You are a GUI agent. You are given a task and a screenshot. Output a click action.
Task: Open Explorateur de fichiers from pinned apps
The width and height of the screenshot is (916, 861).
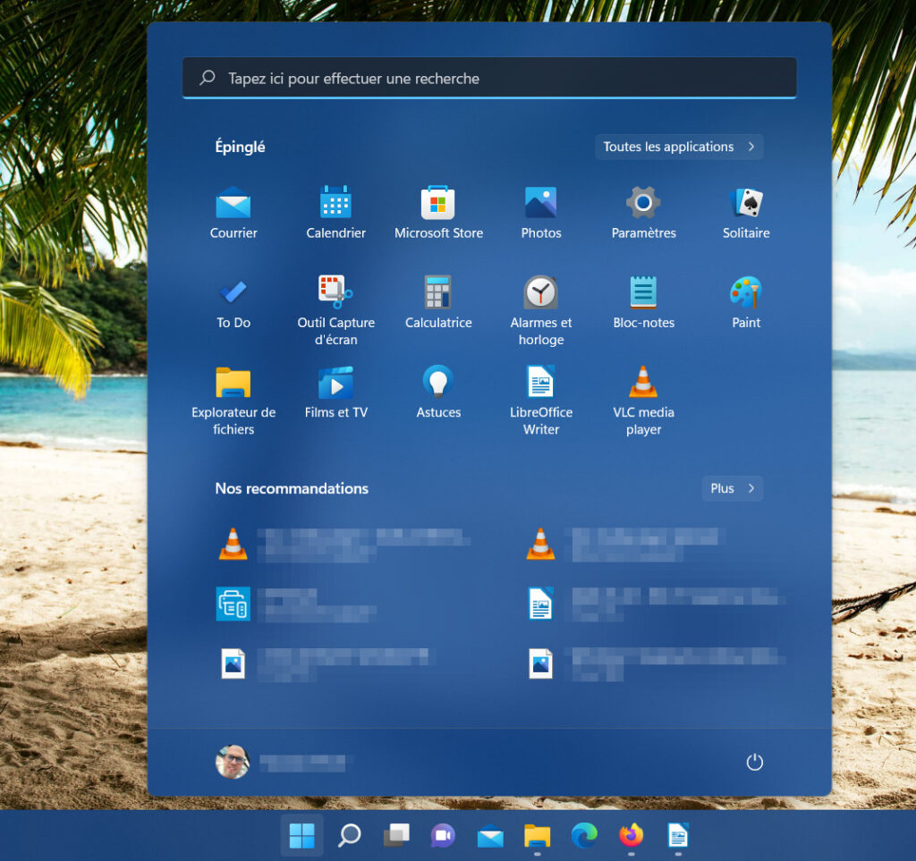coord(233,401)
